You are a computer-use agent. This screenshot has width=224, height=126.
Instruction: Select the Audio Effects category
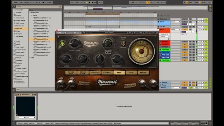coord(21,21)
